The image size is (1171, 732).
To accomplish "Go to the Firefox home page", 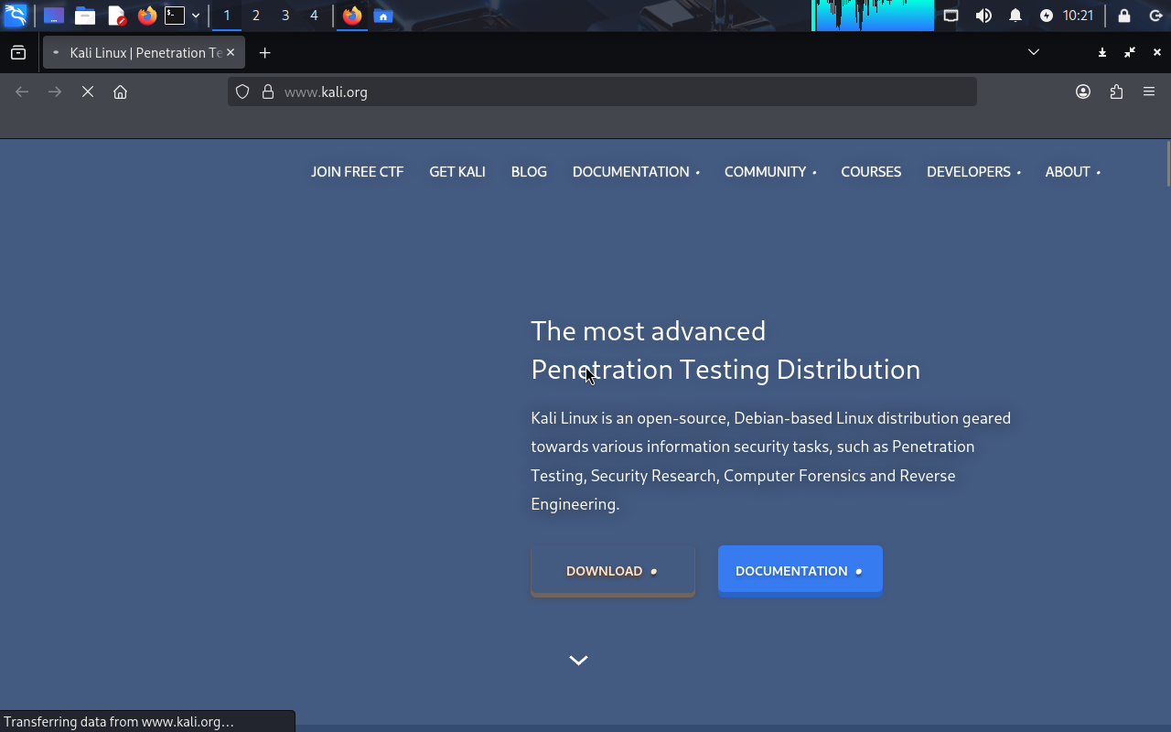I will click(120, 91).
